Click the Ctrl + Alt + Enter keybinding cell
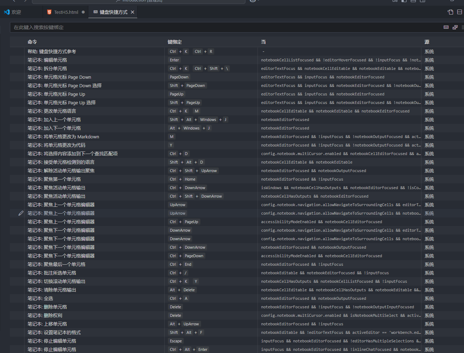 click(x=188, y=349)
